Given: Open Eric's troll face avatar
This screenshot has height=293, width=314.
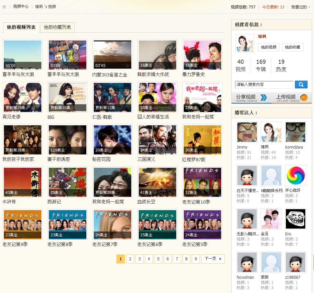Looking at the screenshot, I should (x=295, y=219).
